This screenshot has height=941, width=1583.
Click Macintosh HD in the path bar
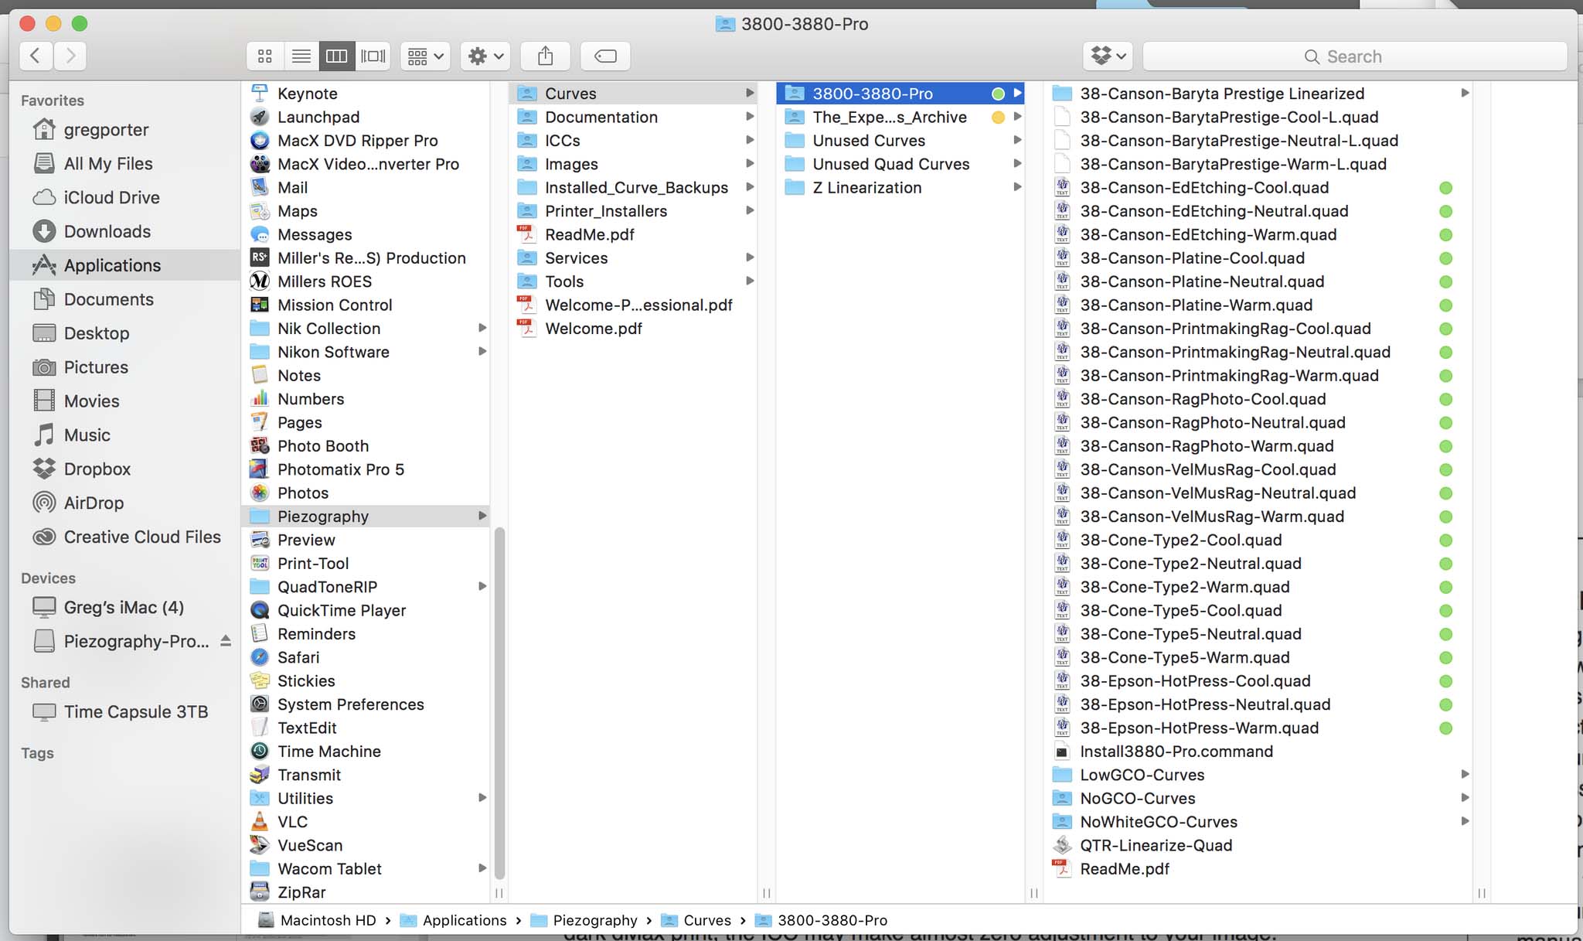tap(327, 920)
